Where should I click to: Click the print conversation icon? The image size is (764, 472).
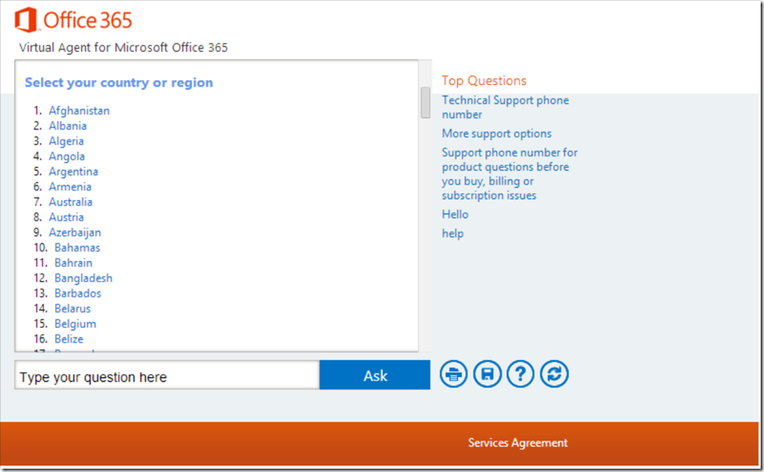click(x=454, y=374)
